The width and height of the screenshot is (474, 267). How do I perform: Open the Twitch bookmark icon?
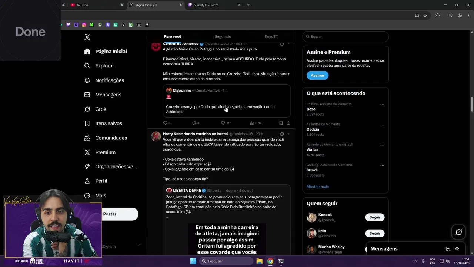[68, 25]
